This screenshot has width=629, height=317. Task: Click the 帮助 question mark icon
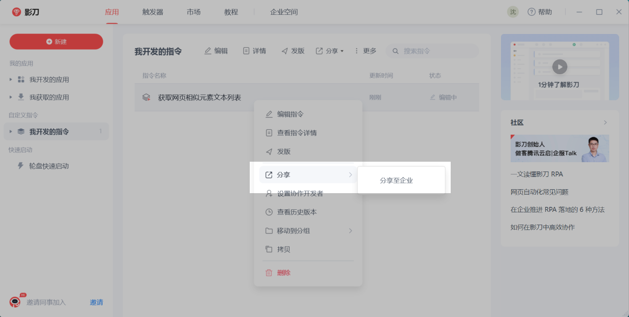point(531,12)
